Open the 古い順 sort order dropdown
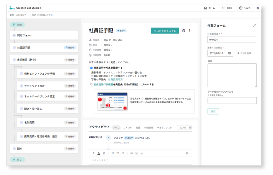This screenshot has height=175, width=273. tap(185, 127)
